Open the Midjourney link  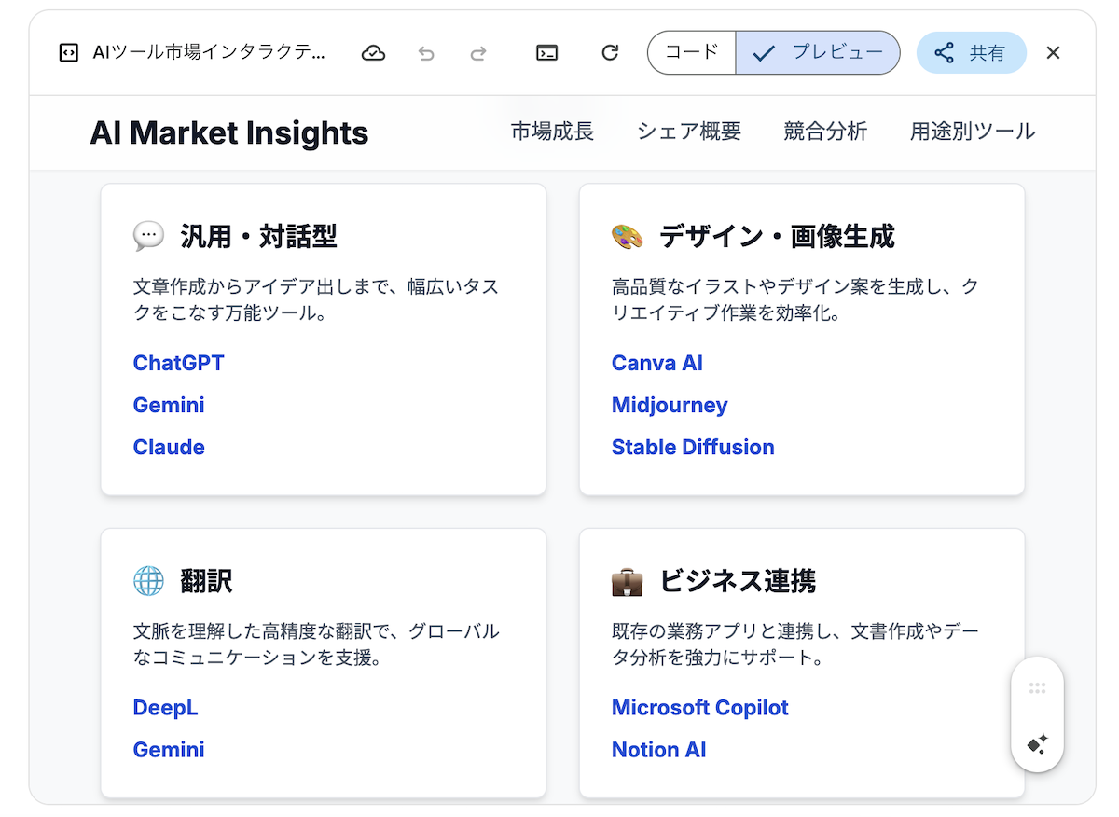670,405
